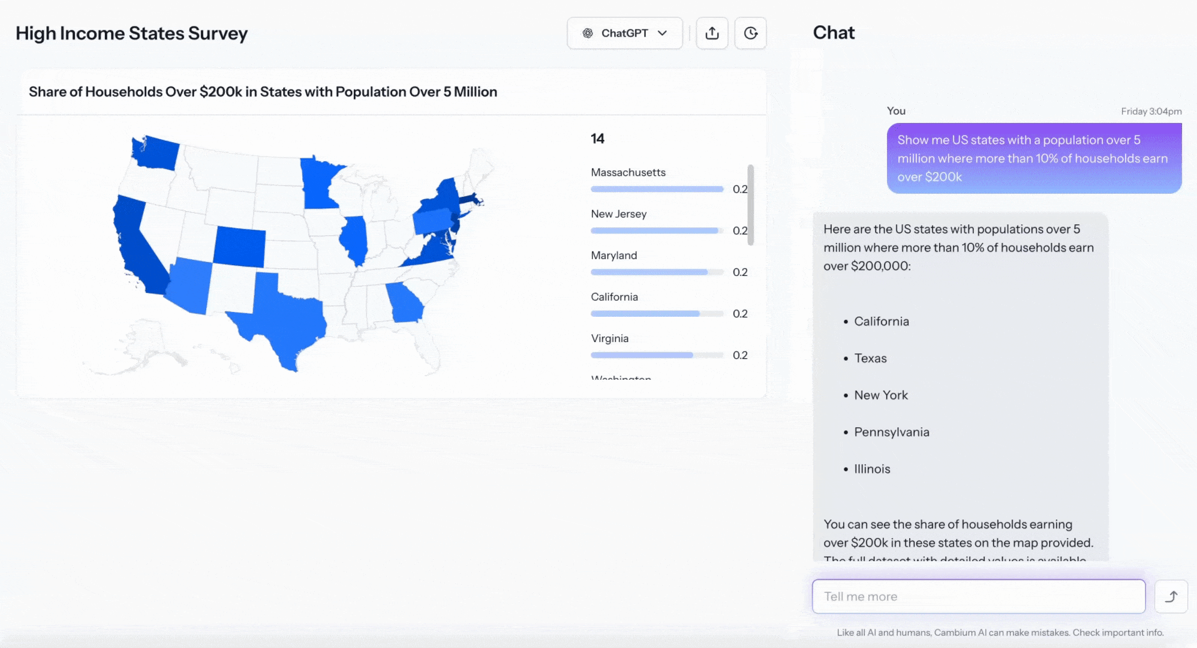Click the chart title about Households Over $200k
Viewport: 1197px width, 648px height.
263,92
